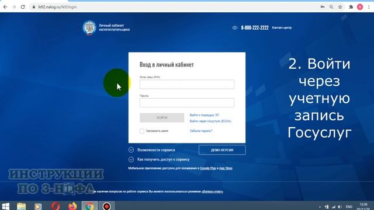This screenshot has width=374, height=210.
Task: Bookmark this page with star icon
Action: (340, 7)
